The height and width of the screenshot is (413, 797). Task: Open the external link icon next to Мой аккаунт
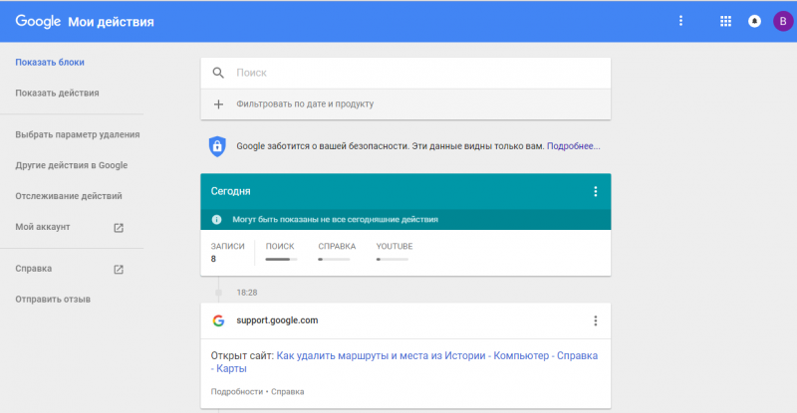tap(119, 228)
